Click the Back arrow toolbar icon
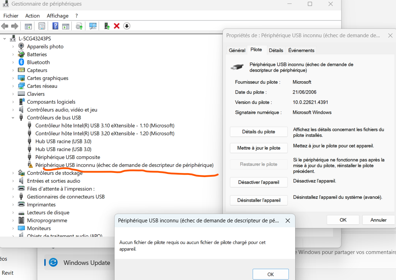This screenshot has height=280, width=396. pyautogui.click(x=5, y=26)
